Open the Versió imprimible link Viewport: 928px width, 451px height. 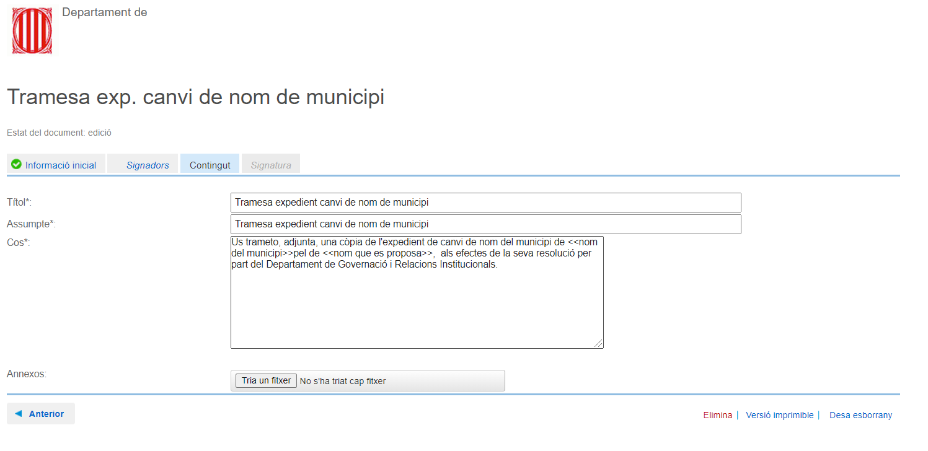pos(779,415)
